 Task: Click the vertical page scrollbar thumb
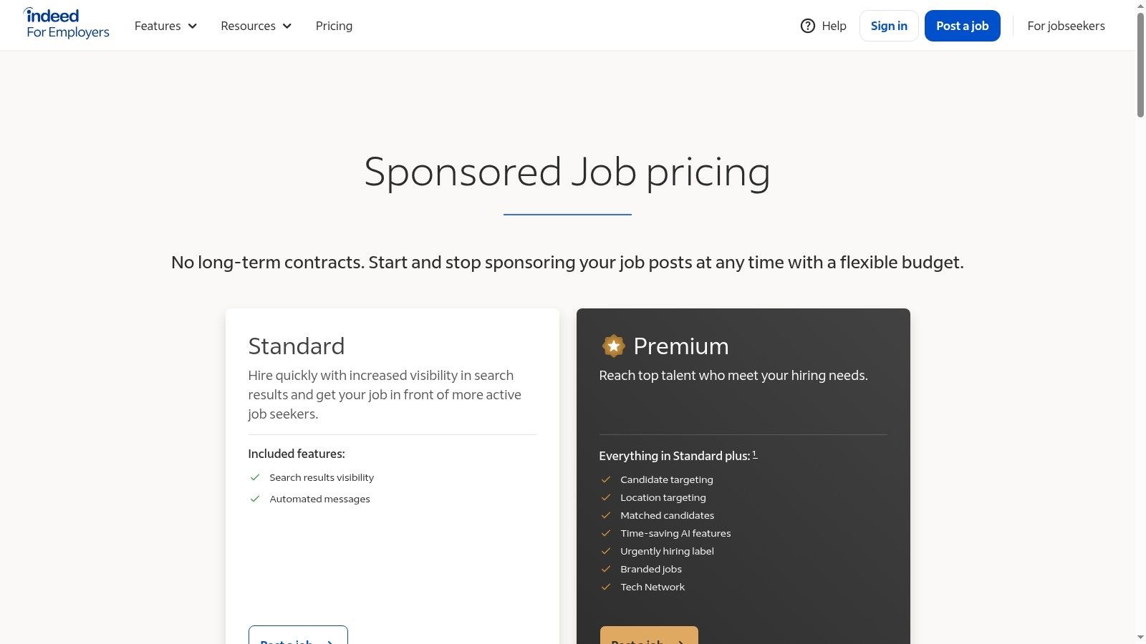pos(1140,64)
